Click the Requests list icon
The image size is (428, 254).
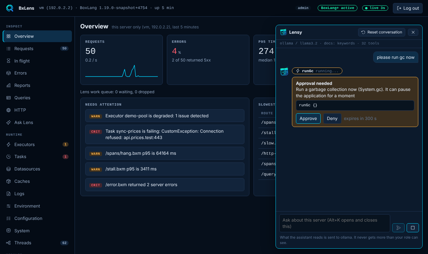[x=9, y=48]
